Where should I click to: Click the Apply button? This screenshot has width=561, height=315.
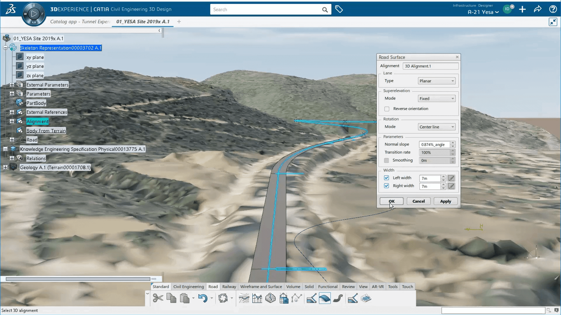pyautogui.click(x=445, y=201)
